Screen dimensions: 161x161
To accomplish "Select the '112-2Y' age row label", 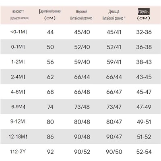I will point(18,152).
